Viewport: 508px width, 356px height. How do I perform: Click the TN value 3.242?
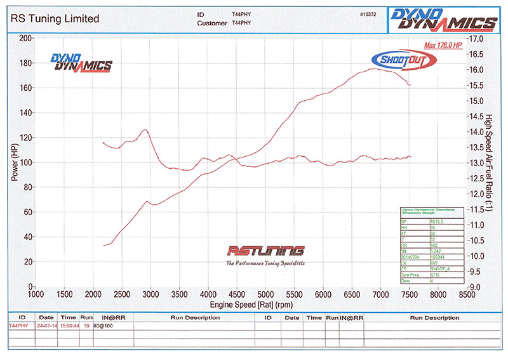coord(436,251)
